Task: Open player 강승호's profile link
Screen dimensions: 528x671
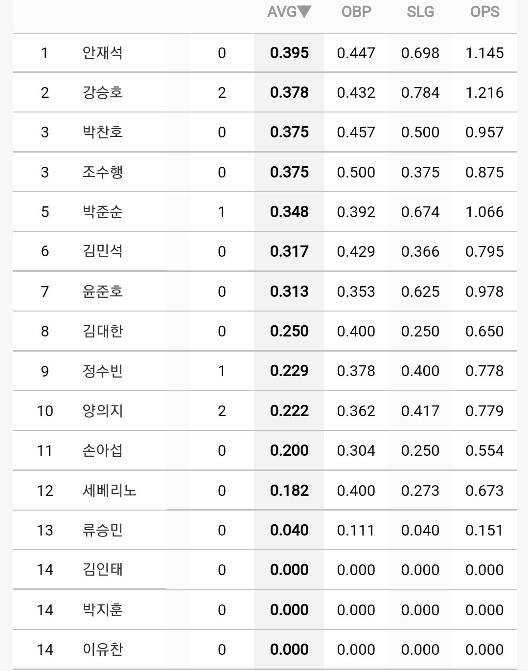Action: click(x=102, y=92)
